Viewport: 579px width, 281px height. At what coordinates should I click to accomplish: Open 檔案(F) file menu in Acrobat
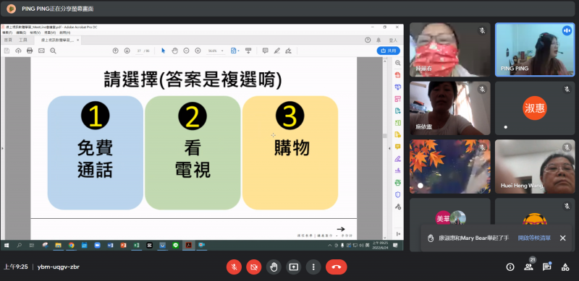pos(7,33)
